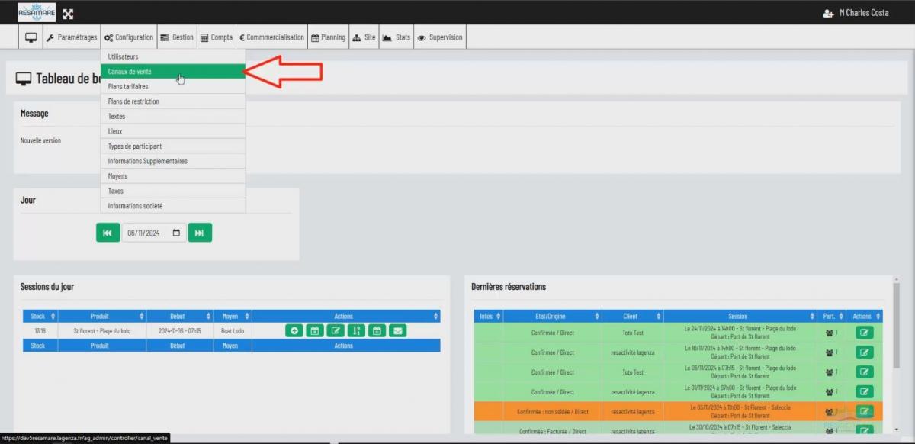Edit the reservation dated 01/11/2024
Screen dimensions: 915x444
(x=864, y=392)
